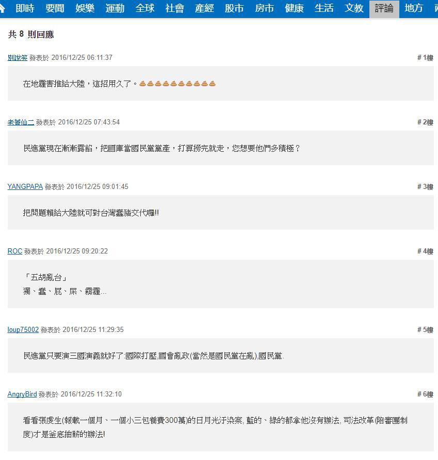Open the 要聞 section tab

tap(55, 8)
